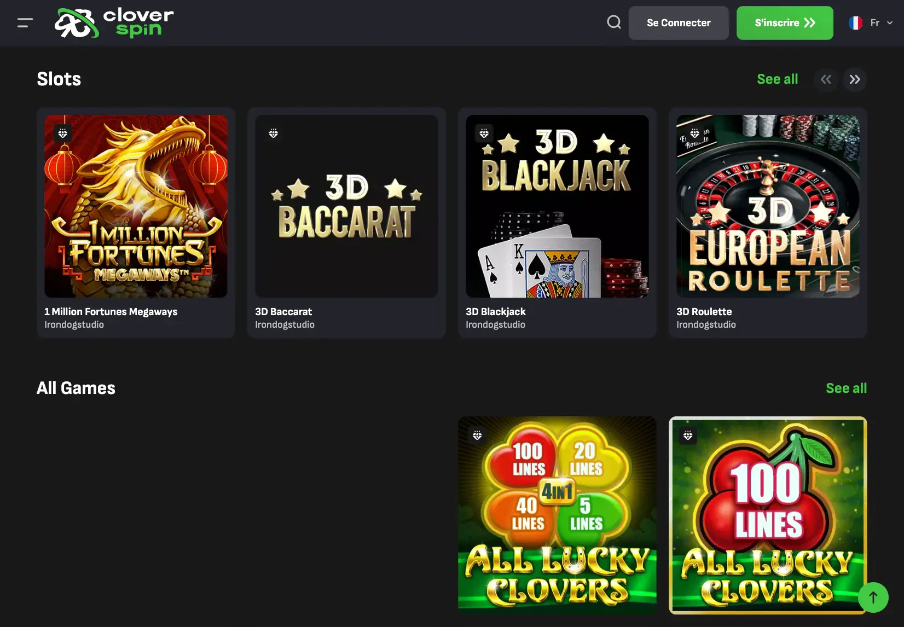Click the green scroll-to-top arrow button
The width and height of the screenshot is (904, 627).
point(873,597)
